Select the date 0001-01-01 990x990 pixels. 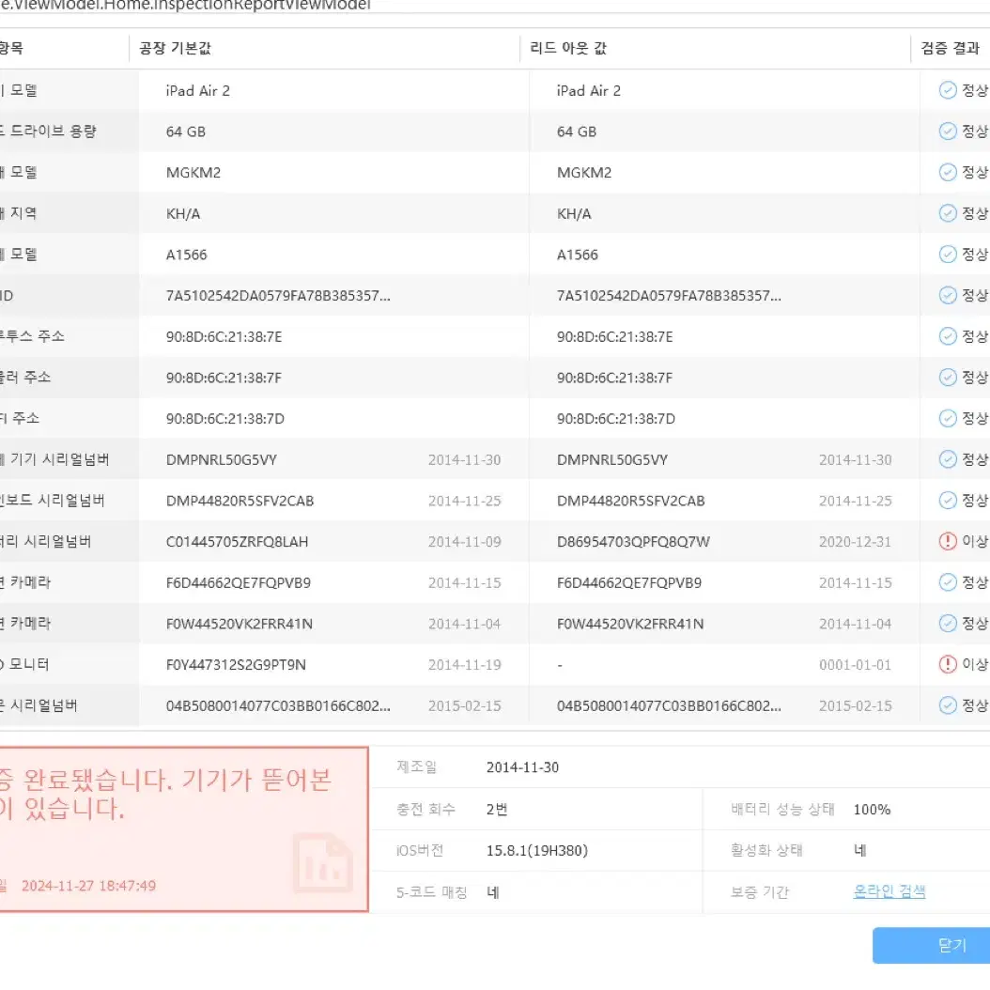coord(855,665)
